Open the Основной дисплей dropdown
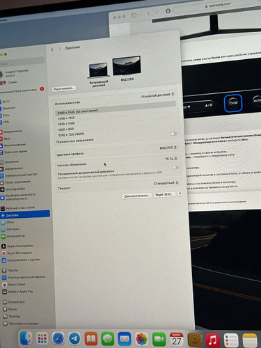Screen dimensions: 261x348 157,95
